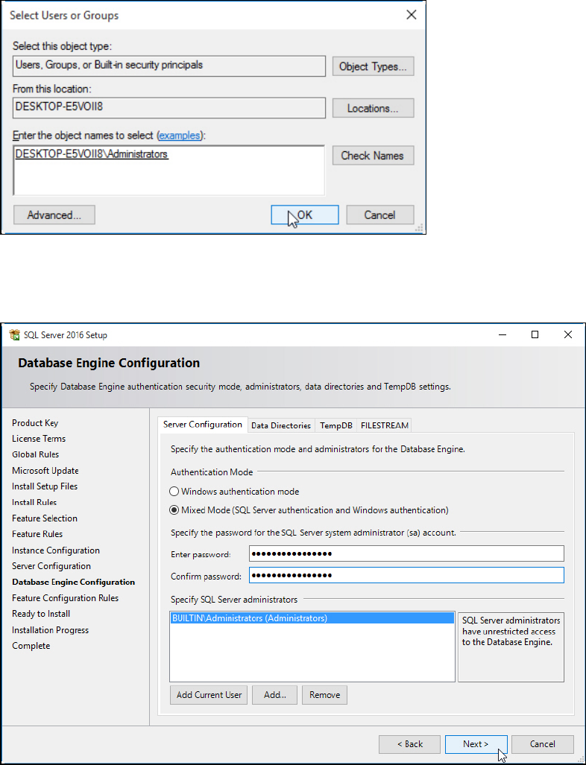The image size is (586, 765).
Task: Go to the FILESTREAM tab
Action: pos(385,425)
